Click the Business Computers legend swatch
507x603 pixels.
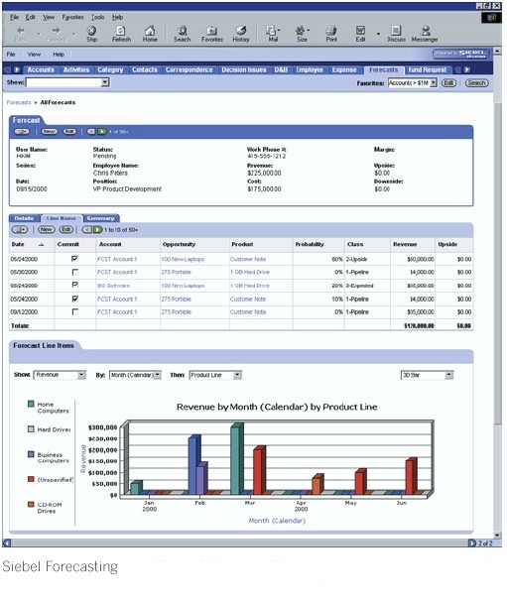(31, 454)
